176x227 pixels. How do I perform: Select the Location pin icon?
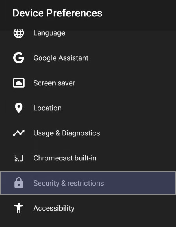(x=19, y=108)
